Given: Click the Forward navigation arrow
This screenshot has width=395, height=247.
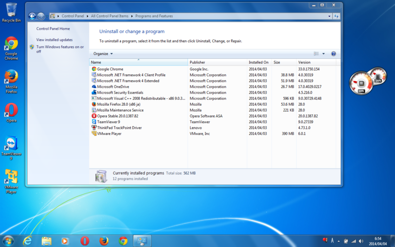Looking at the screenshot, I should tap(40, 16).
